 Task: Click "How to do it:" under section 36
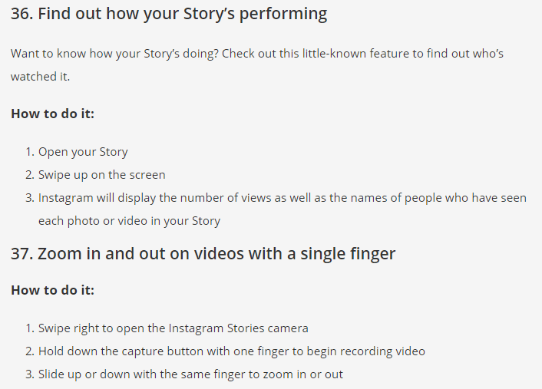click(52, 114)
